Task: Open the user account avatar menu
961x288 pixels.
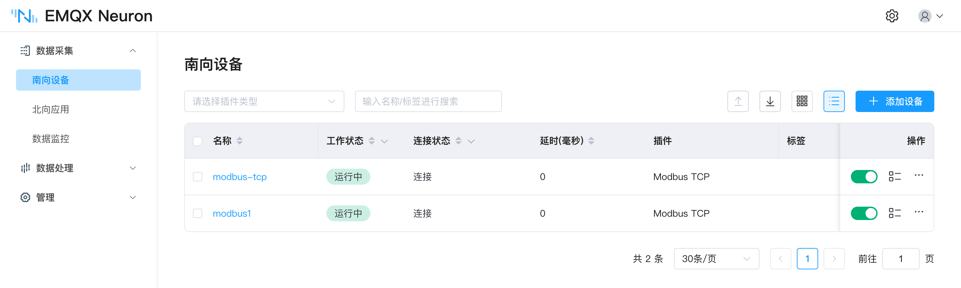Action: pyautogui.click(x=930, y=16)
